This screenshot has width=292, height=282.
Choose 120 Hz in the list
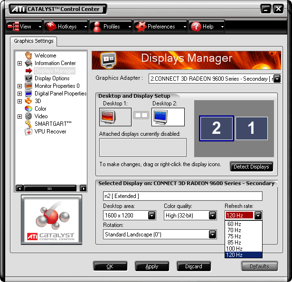pyautogui.click(x=244, y=254)
